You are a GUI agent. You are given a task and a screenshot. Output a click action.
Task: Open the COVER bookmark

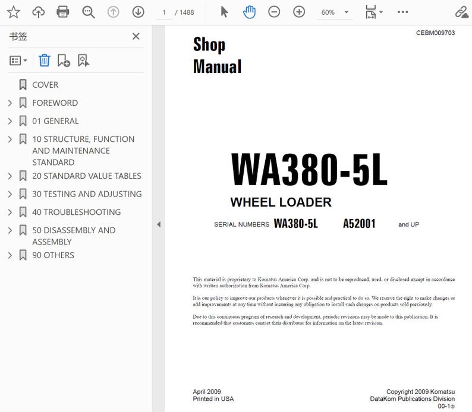point(45,85)
